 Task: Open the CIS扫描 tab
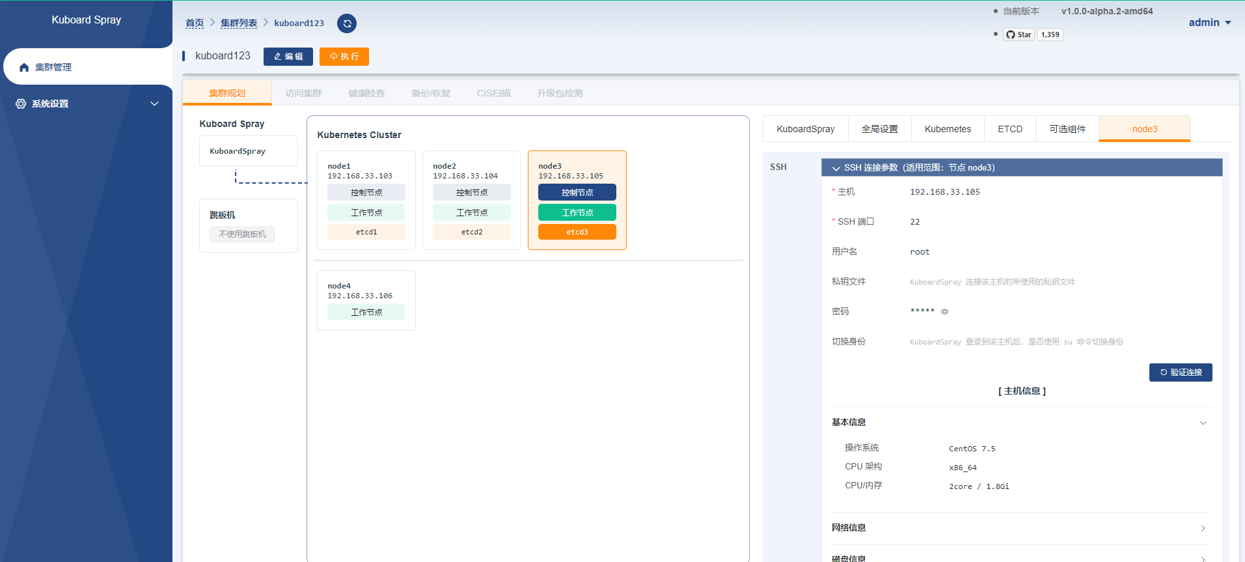(494, 93)
